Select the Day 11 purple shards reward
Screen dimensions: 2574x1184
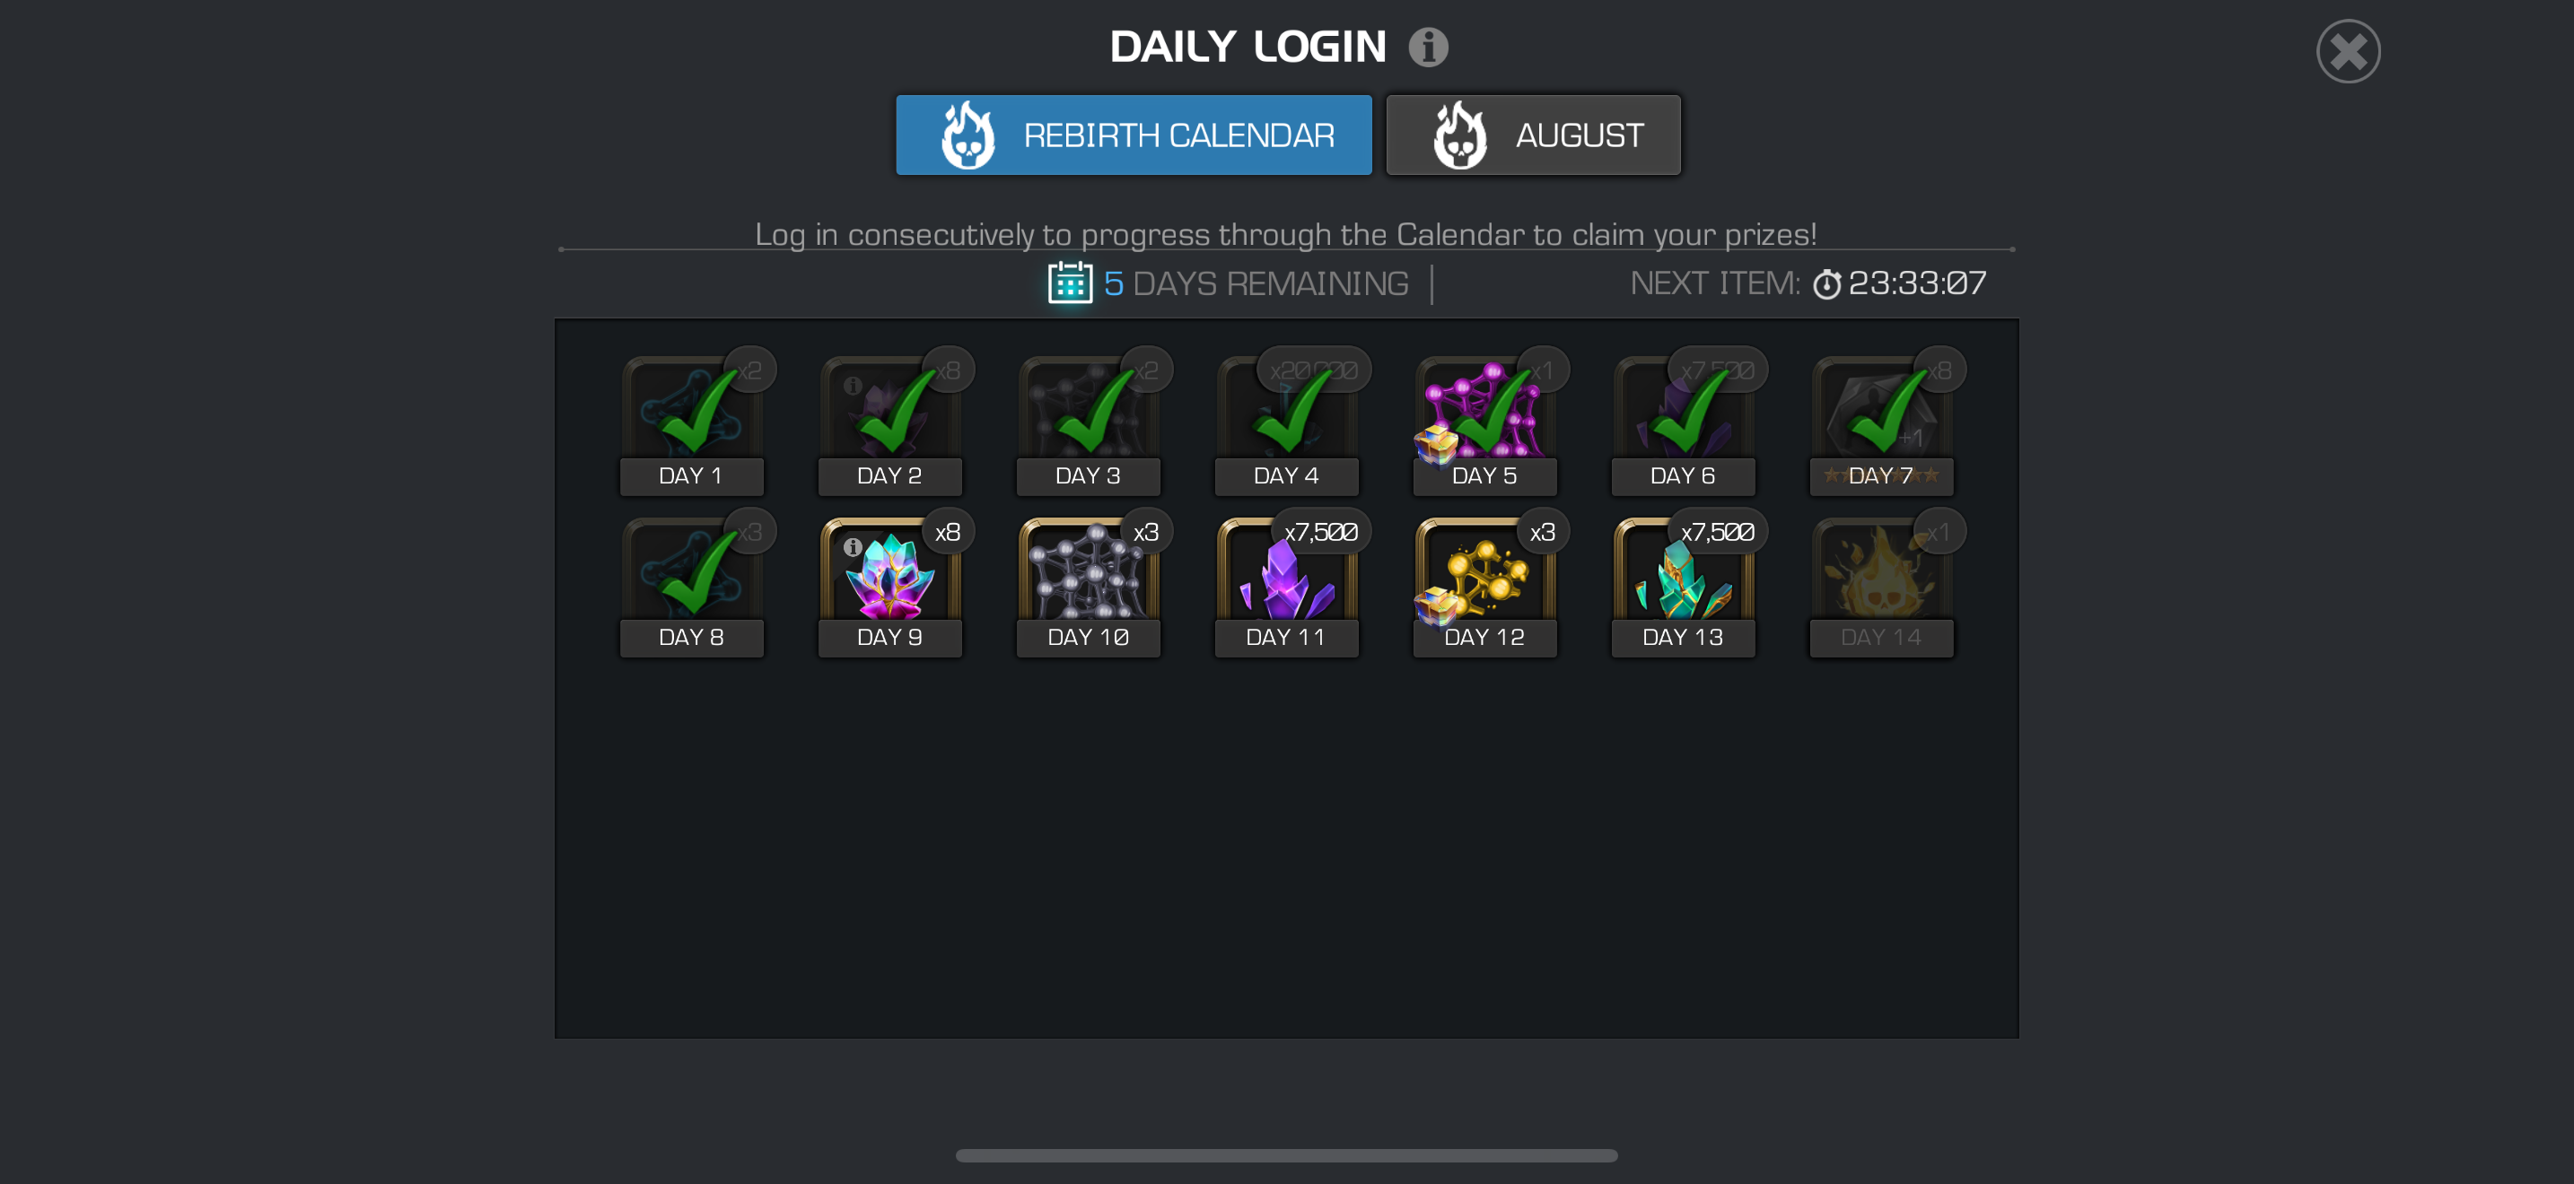tap(1286, 575)
